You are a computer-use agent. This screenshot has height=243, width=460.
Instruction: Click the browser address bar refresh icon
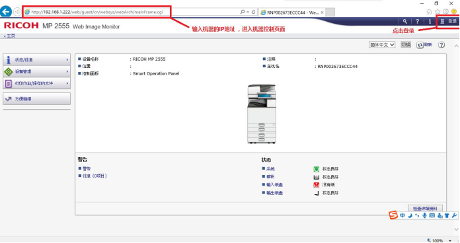(x=253, y=12)
